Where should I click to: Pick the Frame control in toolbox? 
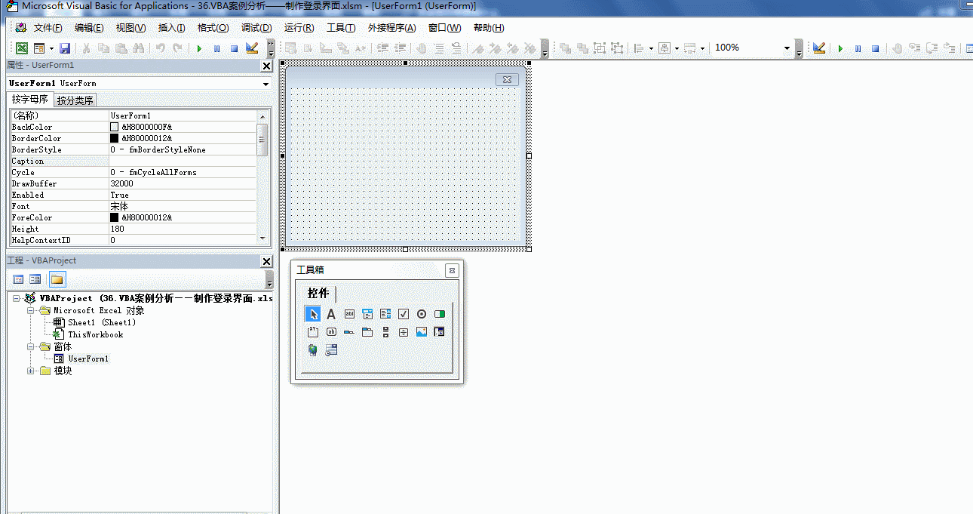pos(313,332)
